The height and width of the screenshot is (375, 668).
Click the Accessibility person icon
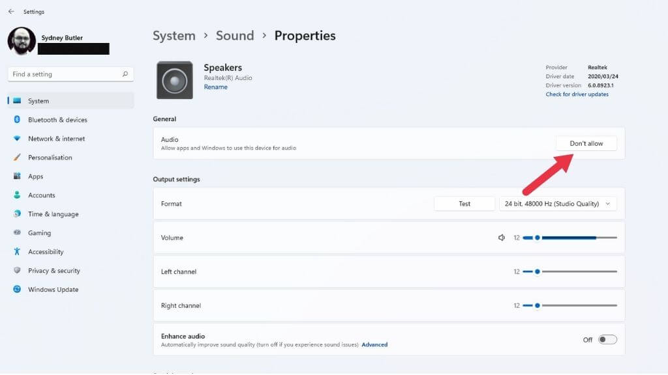coord(17,252)
